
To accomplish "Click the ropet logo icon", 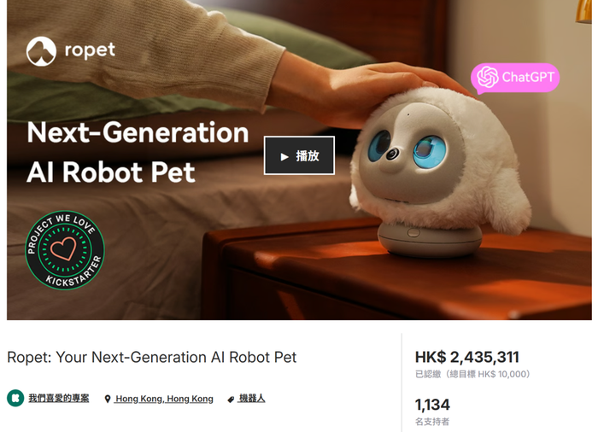I will click(x=41, y=51).
